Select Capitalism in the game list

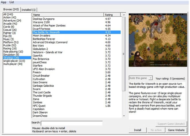click(x=77, y=109)
